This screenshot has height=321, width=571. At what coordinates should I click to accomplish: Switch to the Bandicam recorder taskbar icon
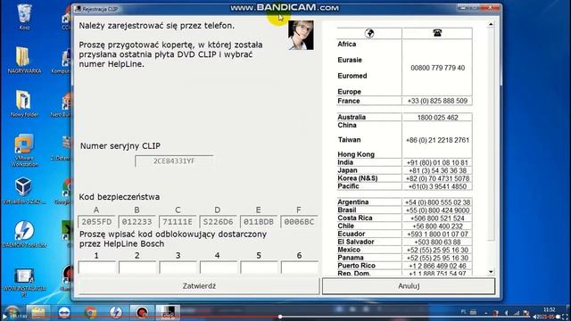tap(142, 313)
